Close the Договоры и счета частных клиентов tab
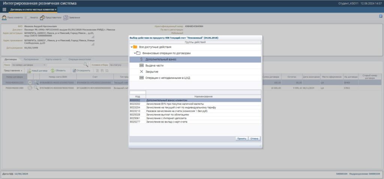The image size is (384, 179). point(55,9)
